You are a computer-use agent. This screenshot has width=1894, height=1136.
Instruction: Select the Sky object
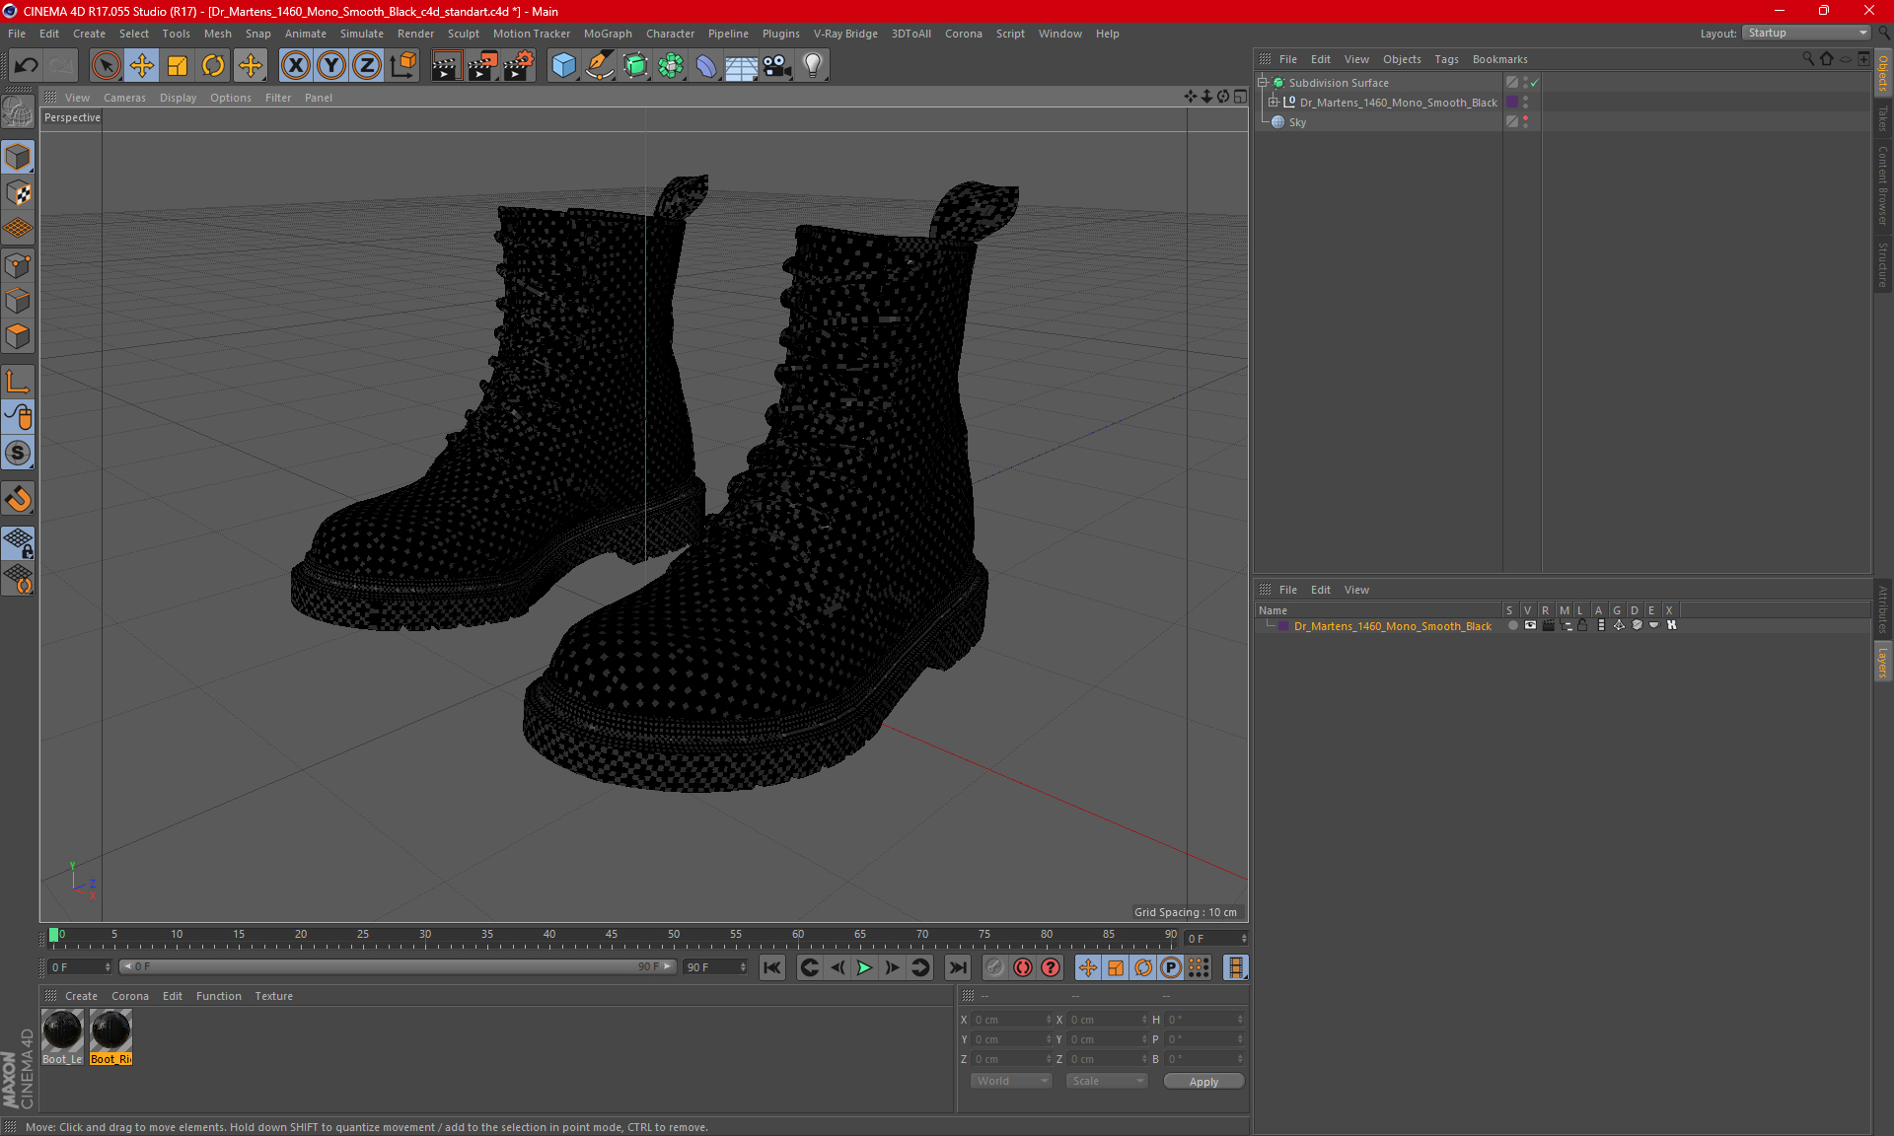[x=1297, y=122]
